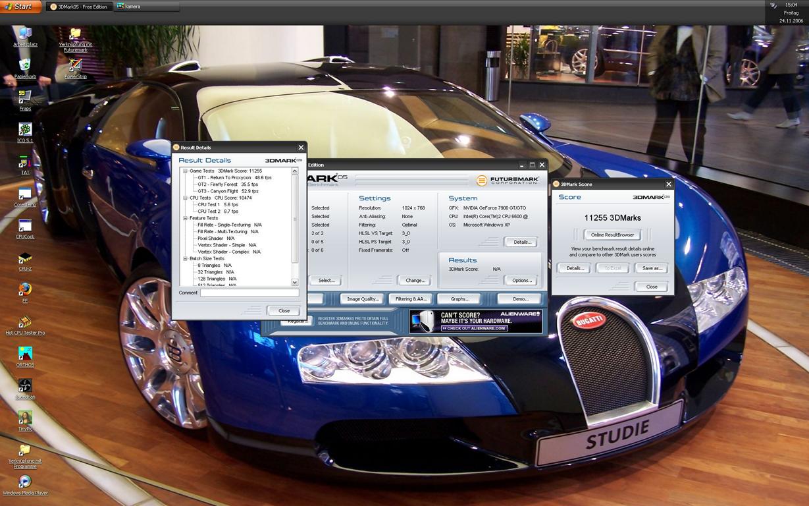Click the scroll-up arrow in Result Details

click(x=295, y=171)
